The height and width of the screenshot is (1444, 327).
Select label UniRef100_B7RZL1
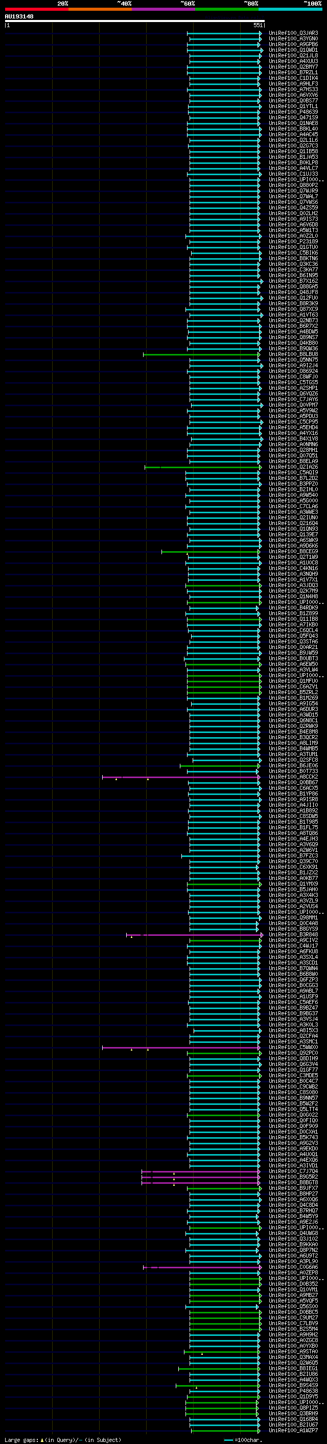click(293, 72)
